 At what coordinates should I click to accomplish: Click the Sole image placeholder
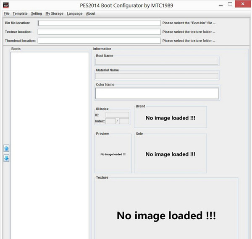(171, 154)
